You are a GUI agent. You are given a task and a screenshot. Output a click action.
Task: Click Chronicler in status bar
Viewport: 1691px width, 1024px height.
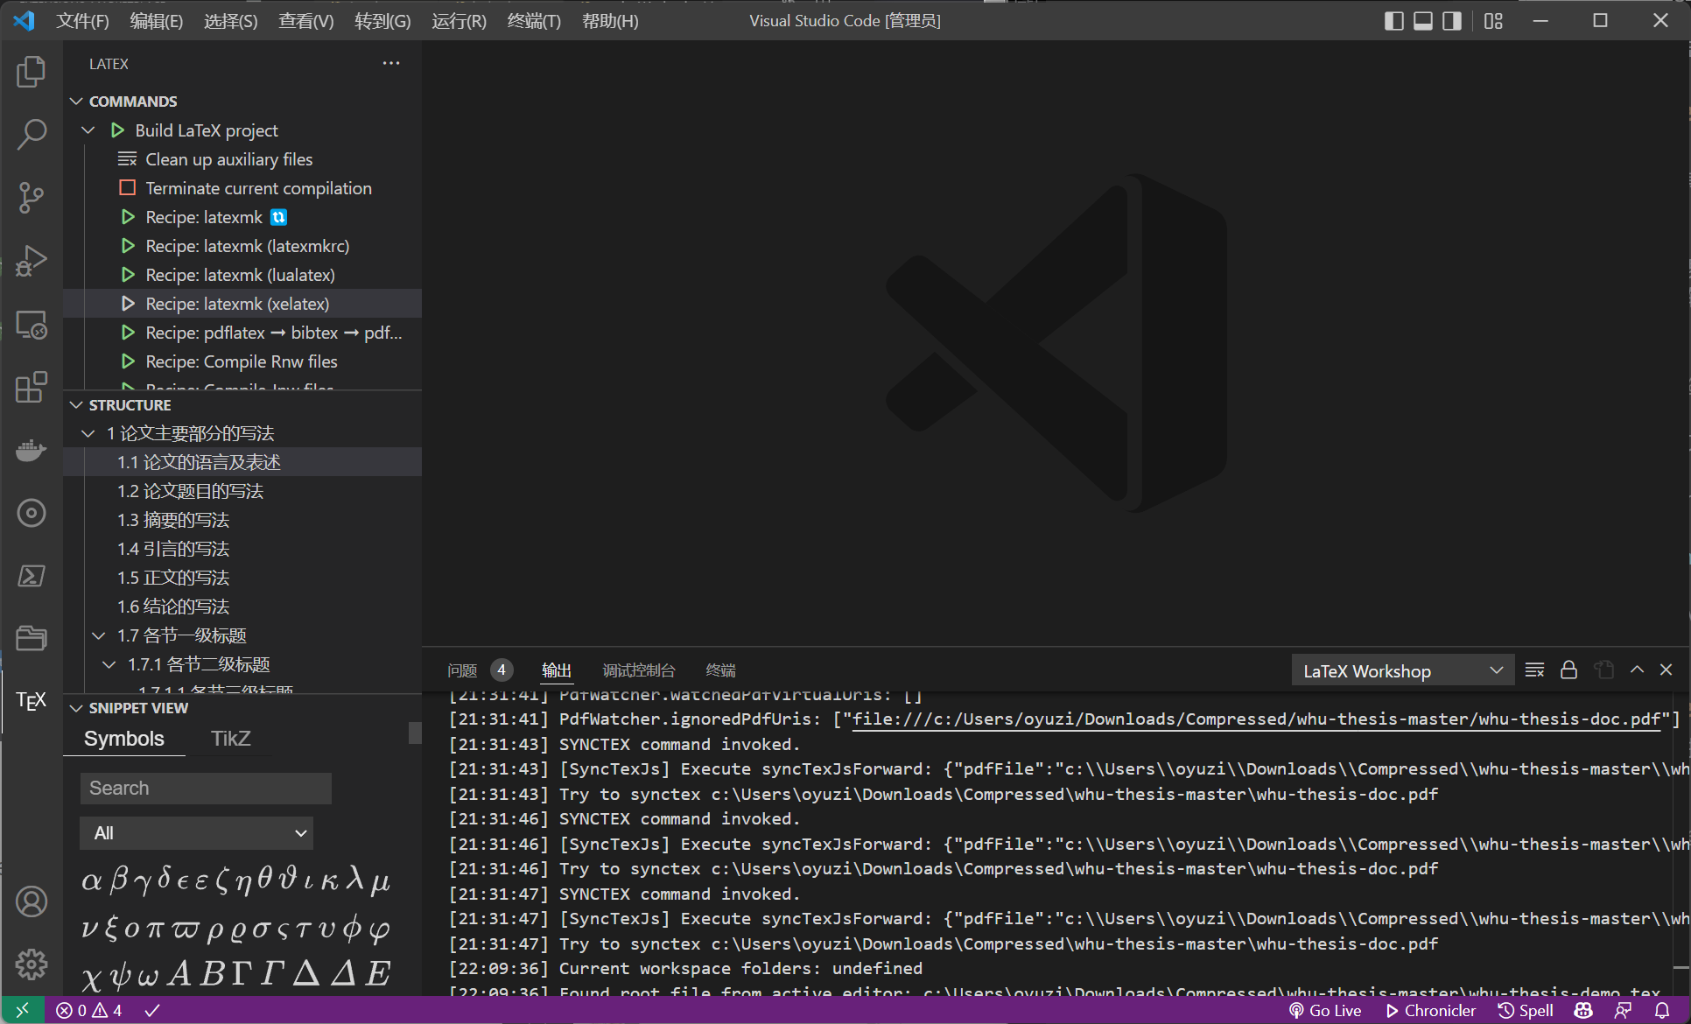pyautogui.click(x=1431, y=1010)
